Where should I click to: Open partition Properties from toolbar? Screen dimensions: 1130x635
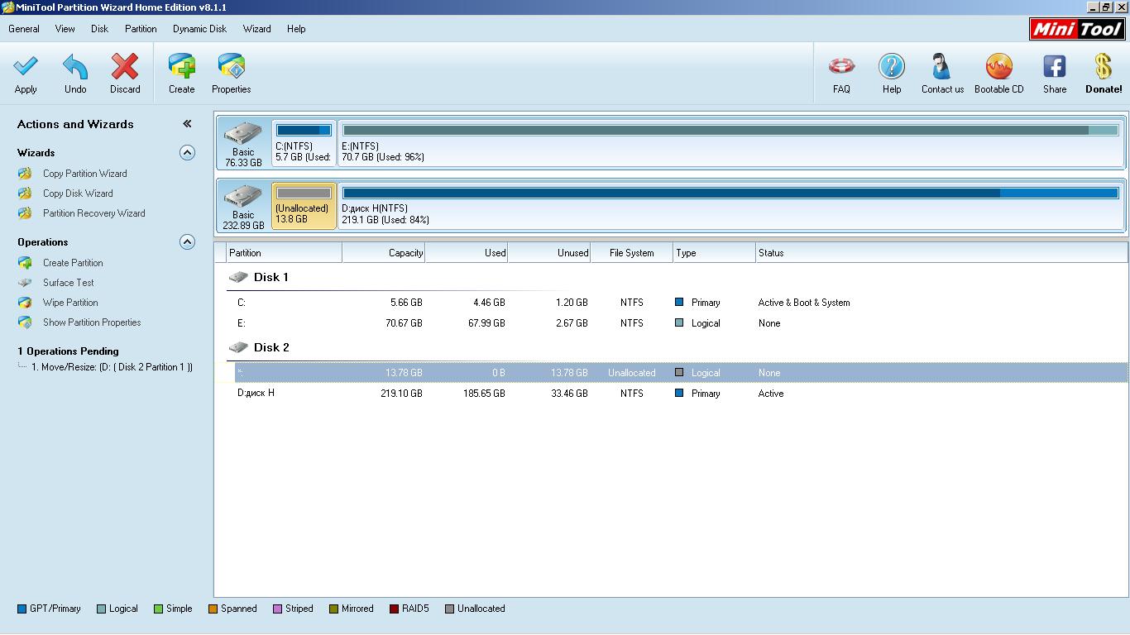pyautogui.click(x=232, y=66)
